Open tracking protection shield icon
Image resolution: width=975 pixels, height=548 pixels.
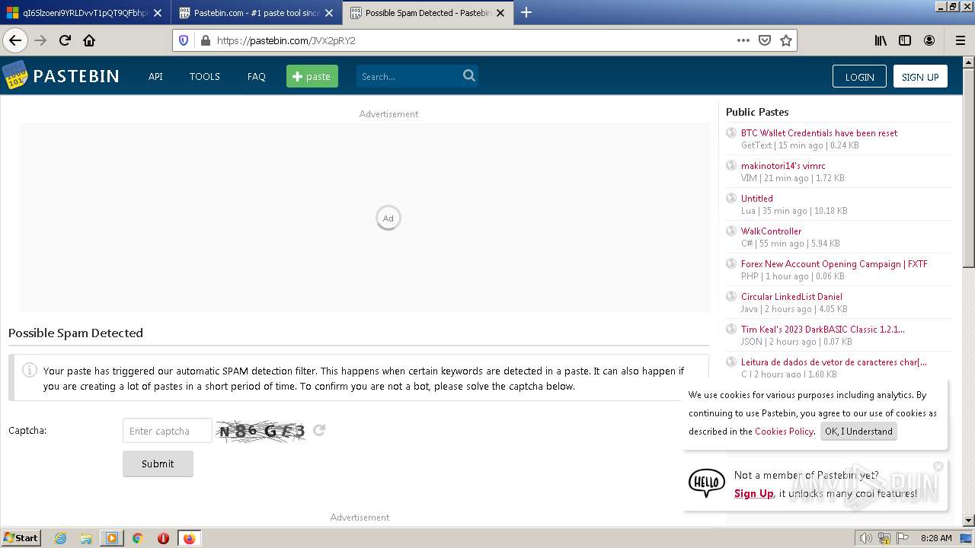pyautogui.click(x=184, y=40)
